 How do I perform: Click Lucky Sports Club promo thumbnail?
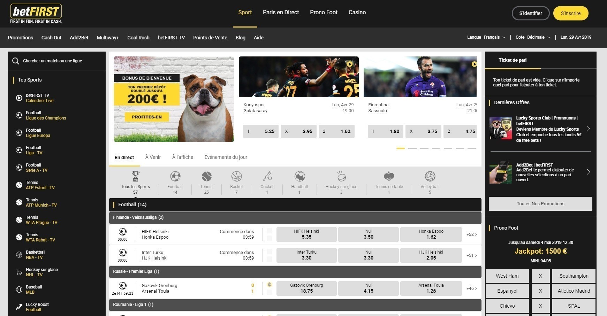(501, 129)
